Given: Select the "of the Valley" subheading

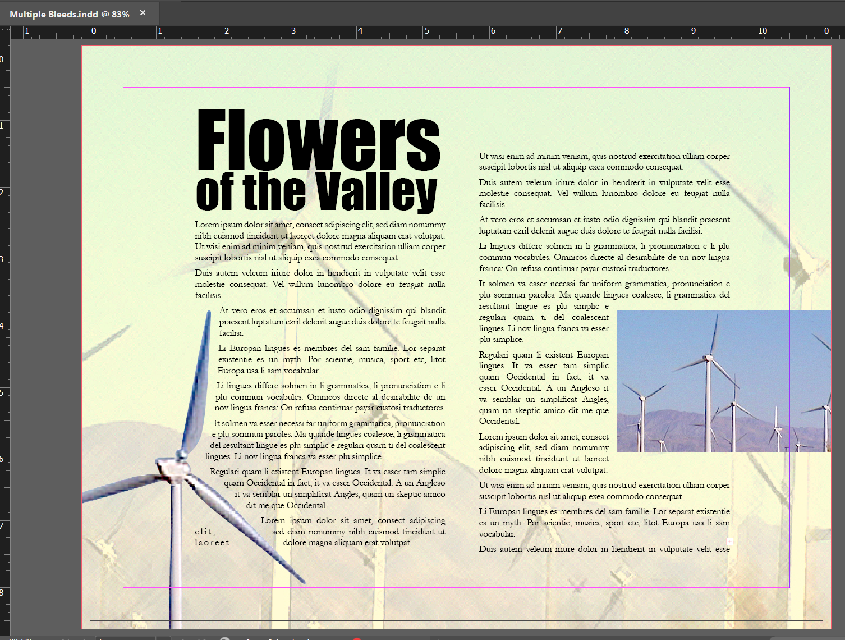Looking at the screenshot, I should (x=316, y=192).
